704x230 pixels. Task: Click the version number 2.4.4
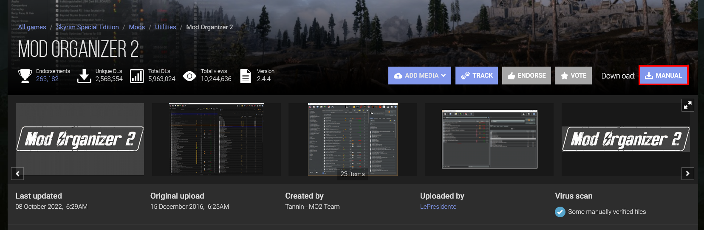tap(263, 79)
